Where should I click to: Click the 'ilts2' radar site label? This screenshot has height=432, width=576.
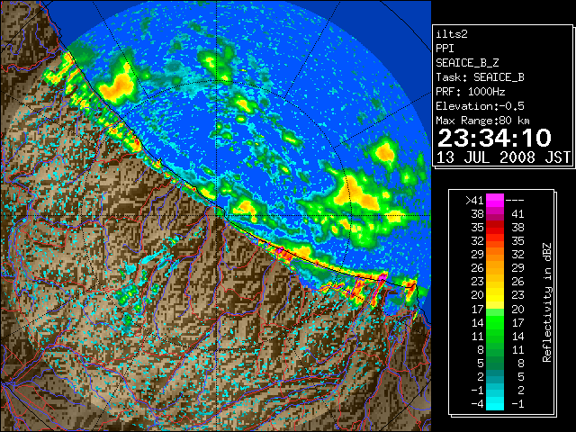[x=452, y=34]
